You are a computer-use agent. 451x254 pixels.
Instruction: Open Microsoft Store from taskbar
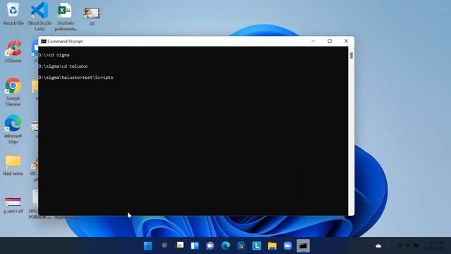point(241,246)
